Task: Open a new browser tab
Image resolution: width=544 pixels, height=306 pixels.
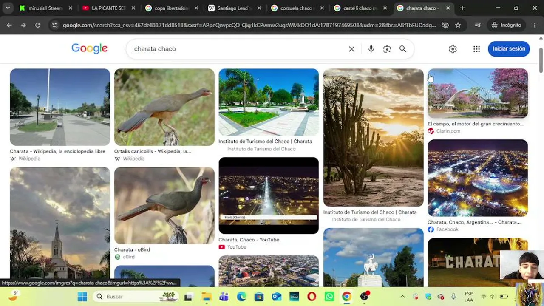Action: click(462, 8)
